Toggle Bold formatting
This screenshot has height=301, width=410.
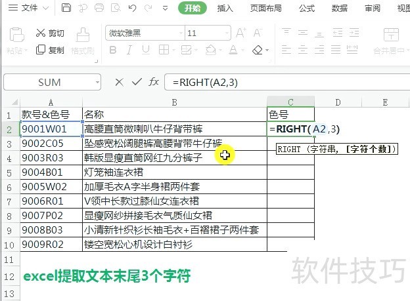click(113, 50)
